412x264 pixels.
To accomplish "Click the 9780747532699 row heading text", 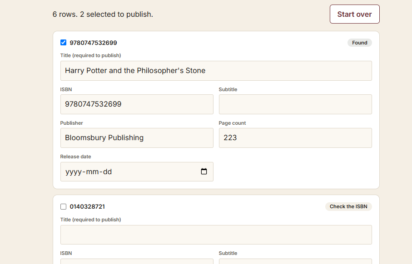I will [x=93, y=43].
